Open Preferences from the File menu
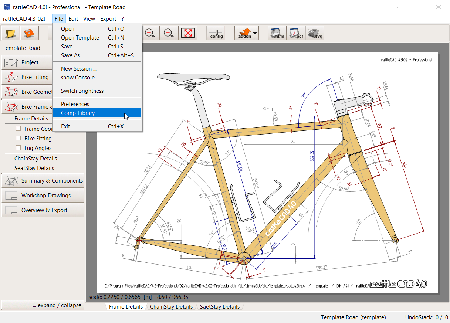Screen dimensions: 450x323 pyautogui.click(x=98, y=104)
